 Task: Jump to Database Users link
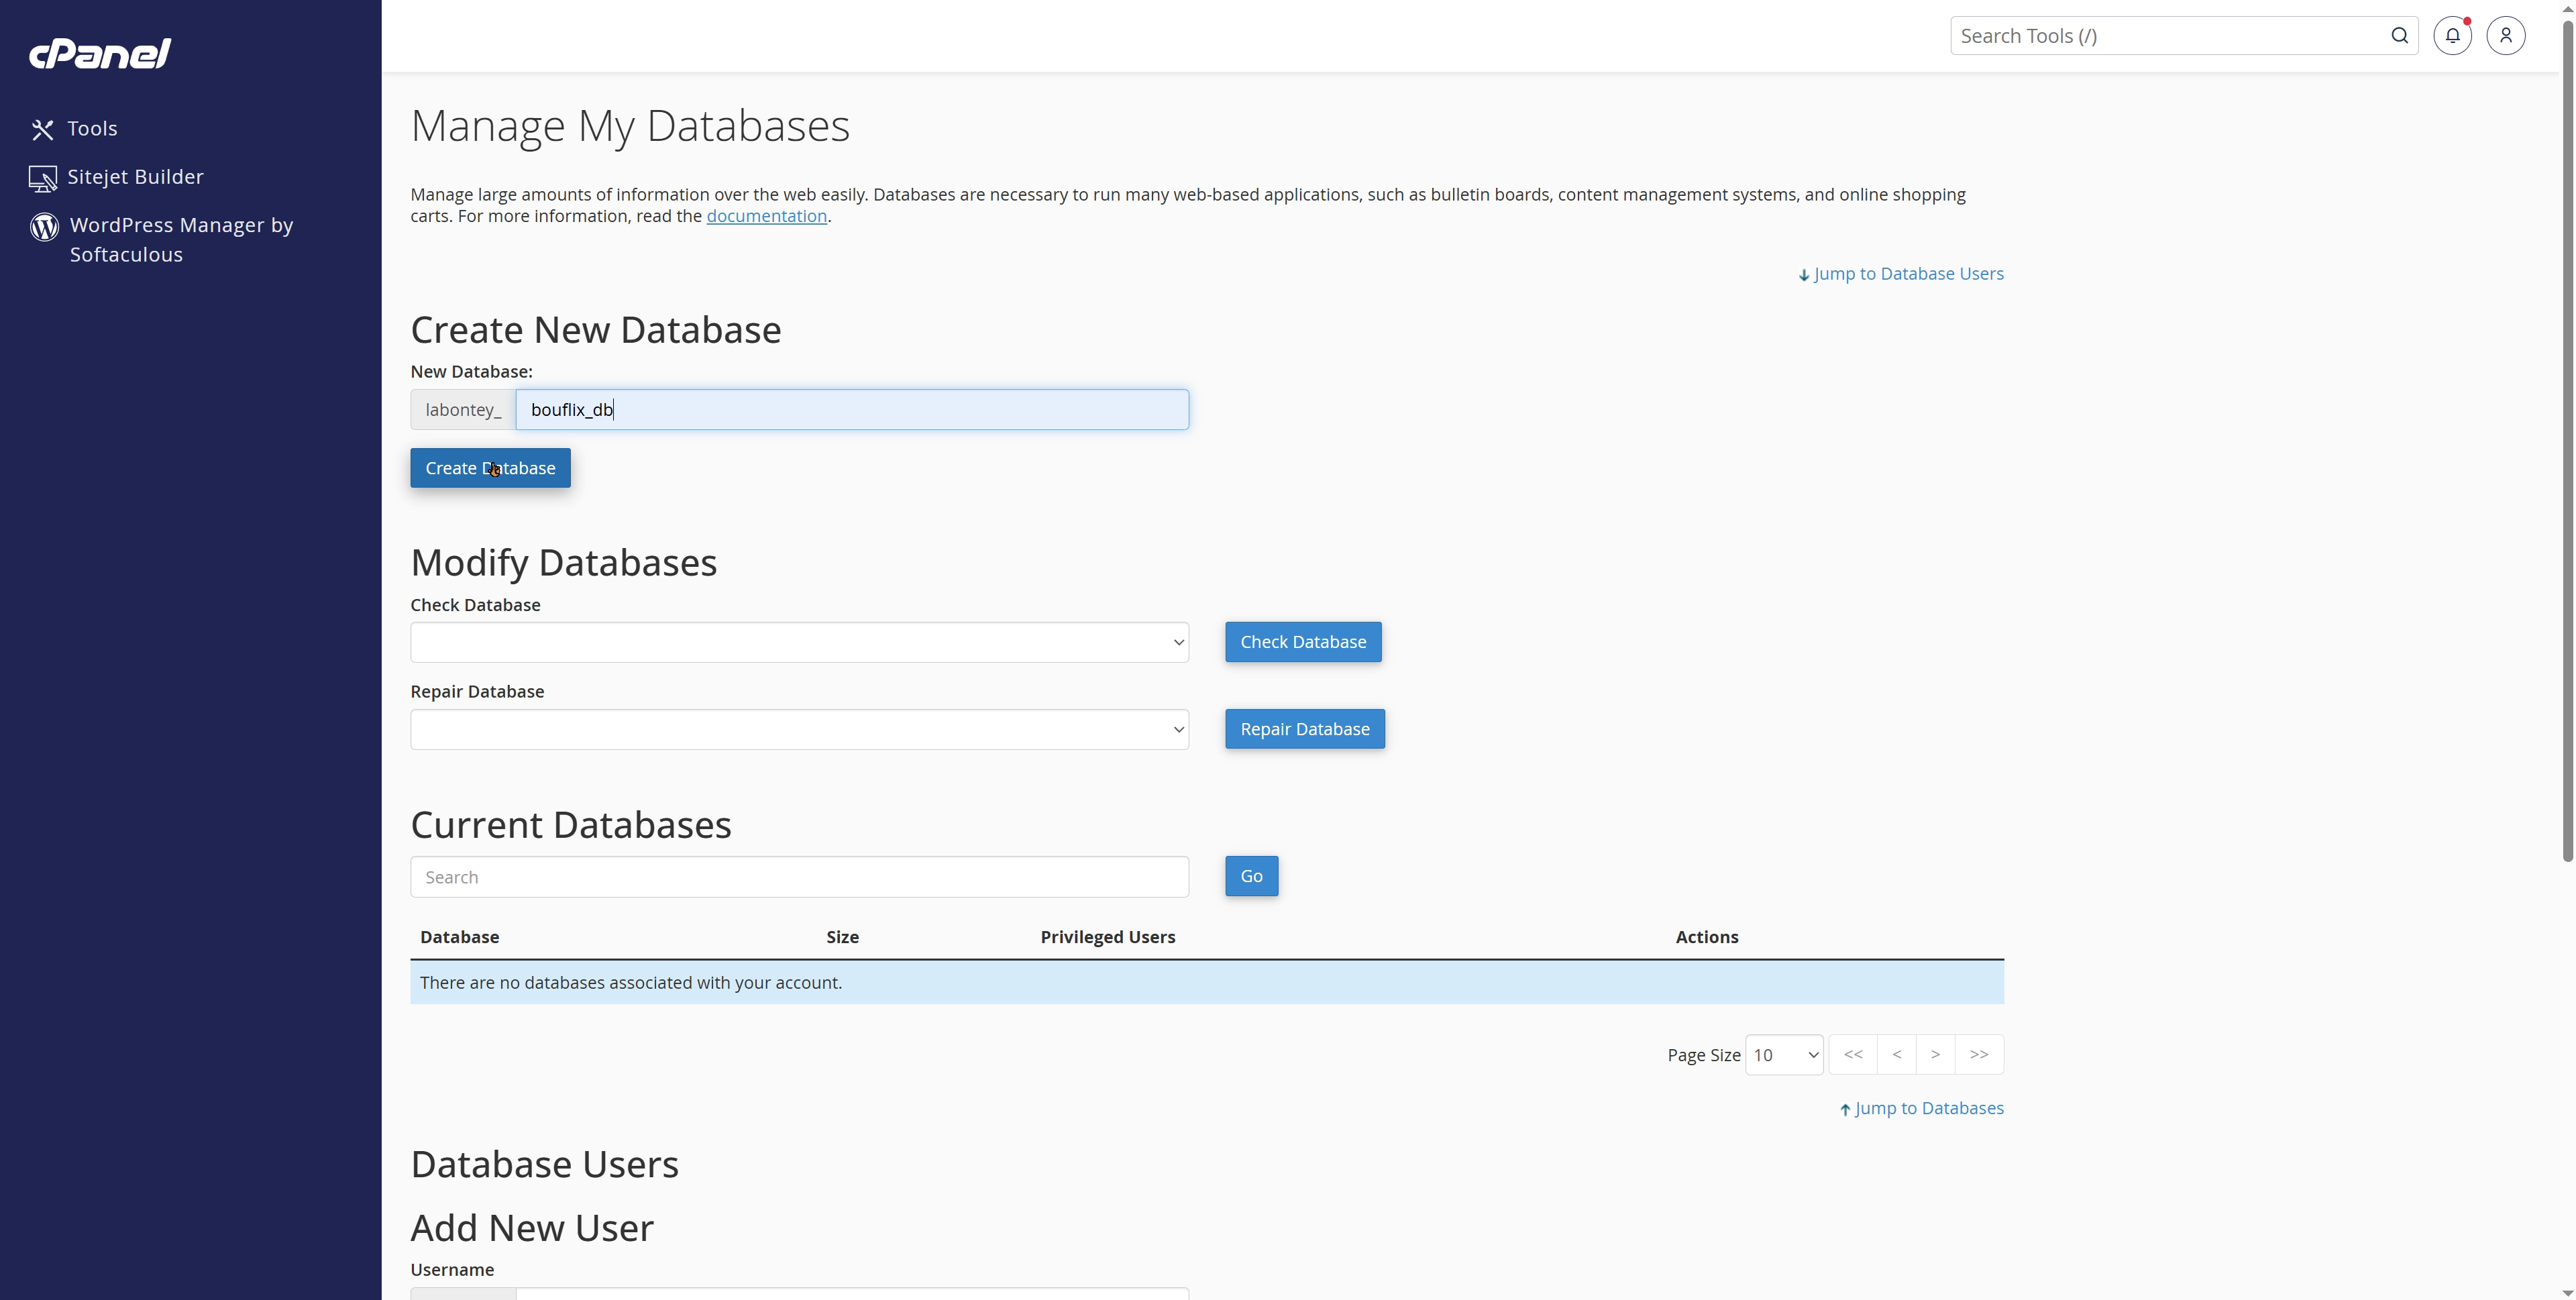[x=1901, y=274]
